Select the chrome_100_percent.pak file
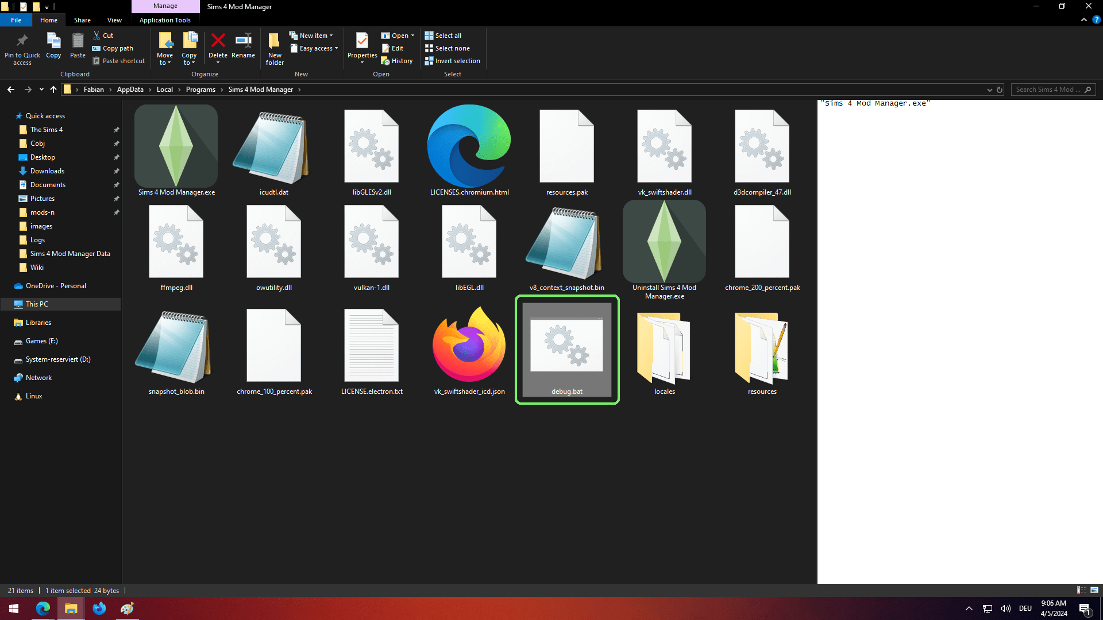The width and height of the screenshot is (1103, 620). 273,350
